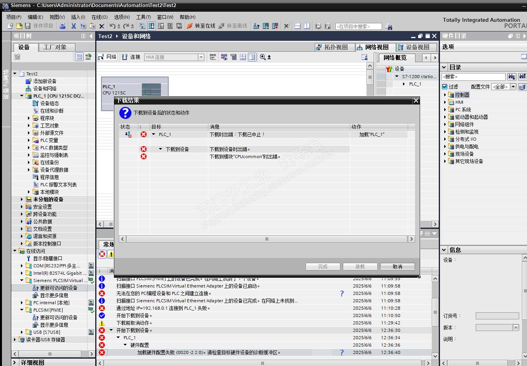Toggle the error messages filter in the info panel
Image resolution: width=527 pixels, height=366 pixels.
[x=102, y=254]
